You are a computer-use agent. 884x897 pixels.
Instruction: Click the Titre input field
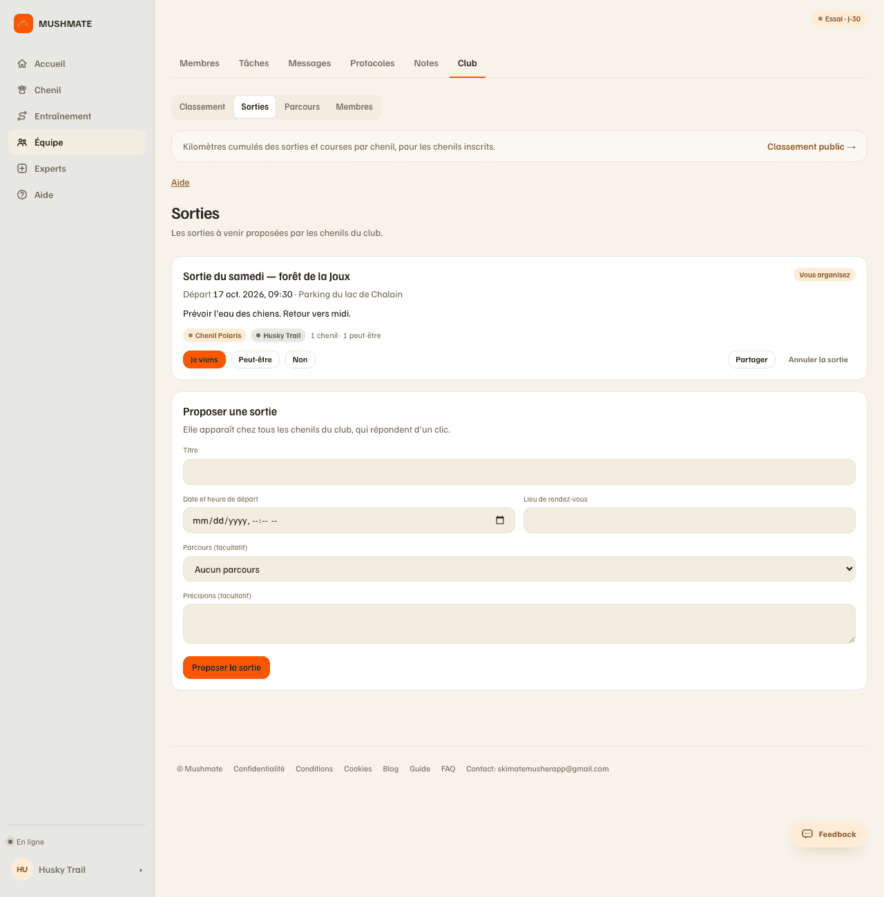click(x=519, y=472)
